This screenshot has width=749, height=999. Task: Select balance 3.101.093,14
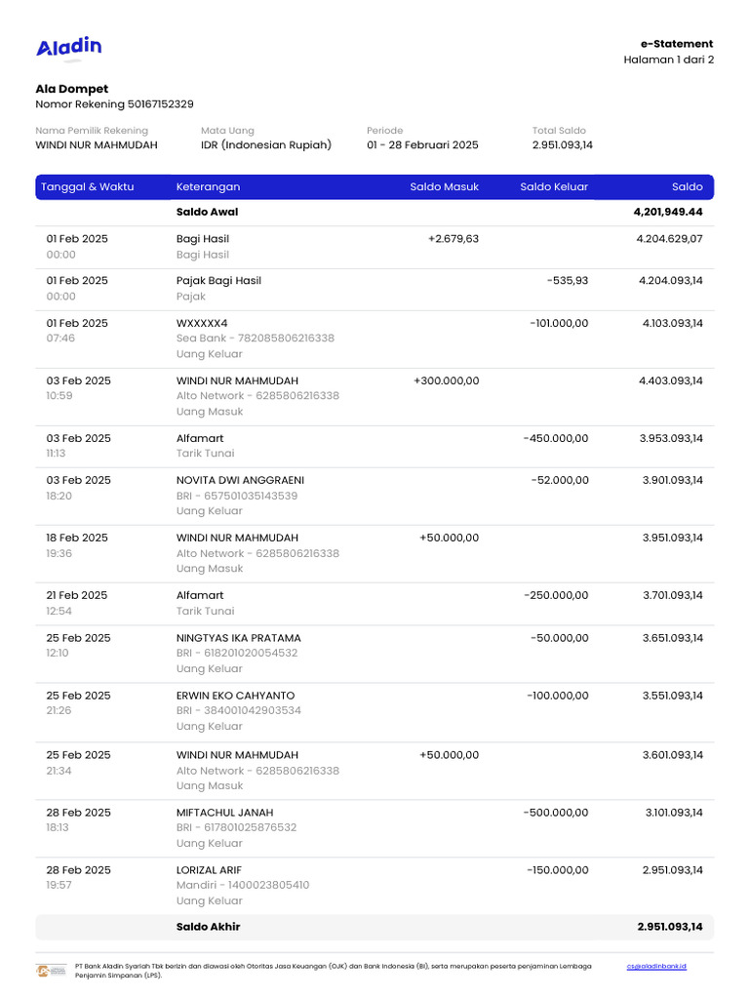(x=674, y=813)
